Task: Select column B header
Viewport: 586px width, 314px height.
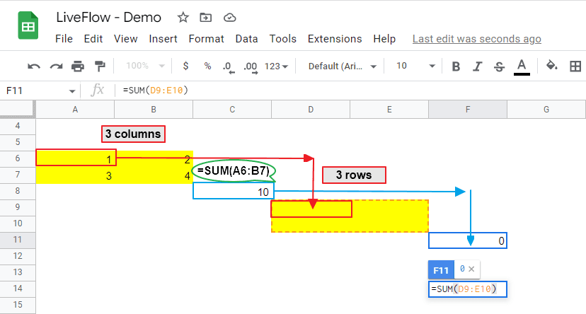Action: click(154, 110)
